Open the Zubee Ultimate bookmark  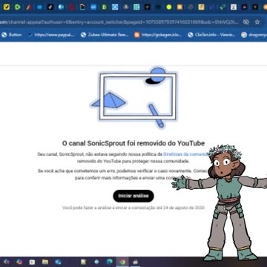[x=105, y=35]
